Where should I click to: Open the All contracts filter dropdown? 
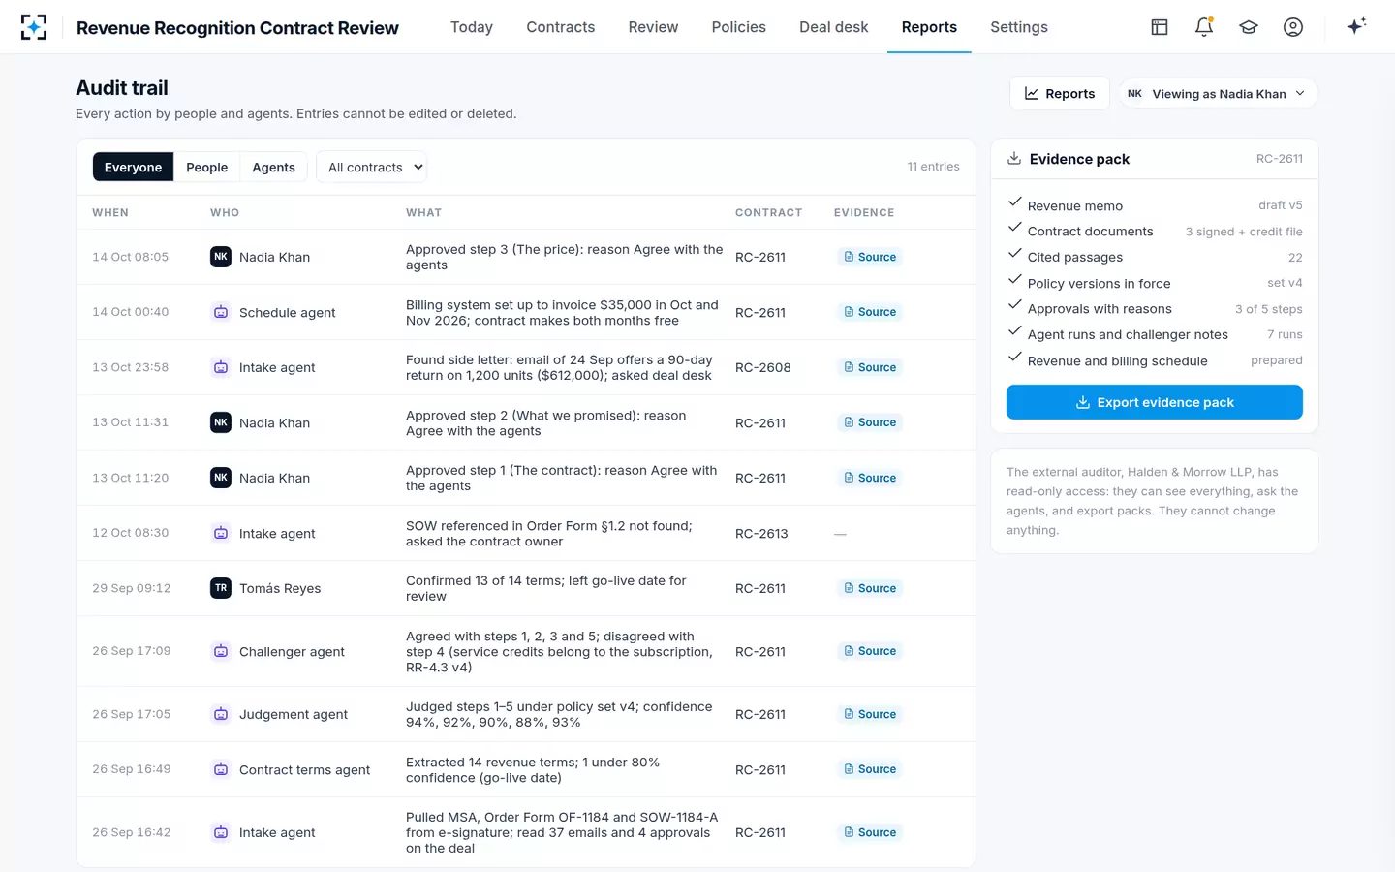pos(372,167)
